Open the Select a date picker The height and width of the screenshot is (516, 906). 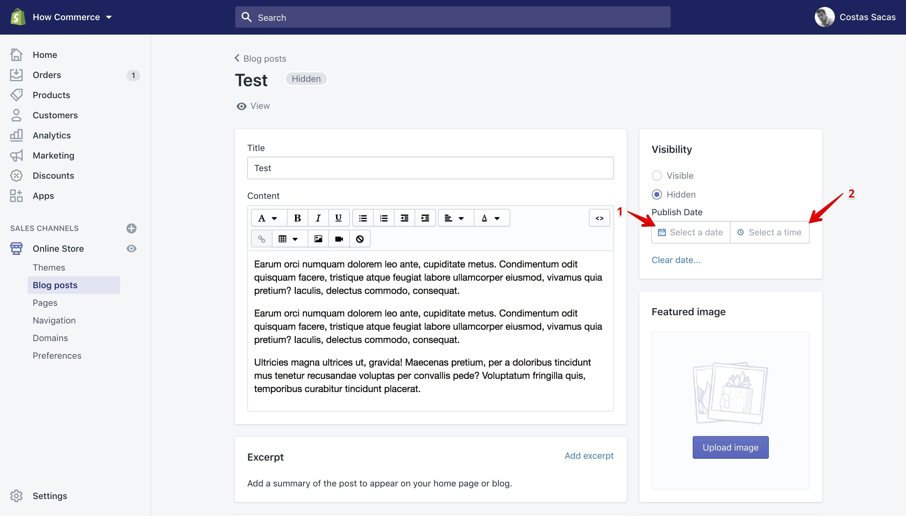(691, 233)
